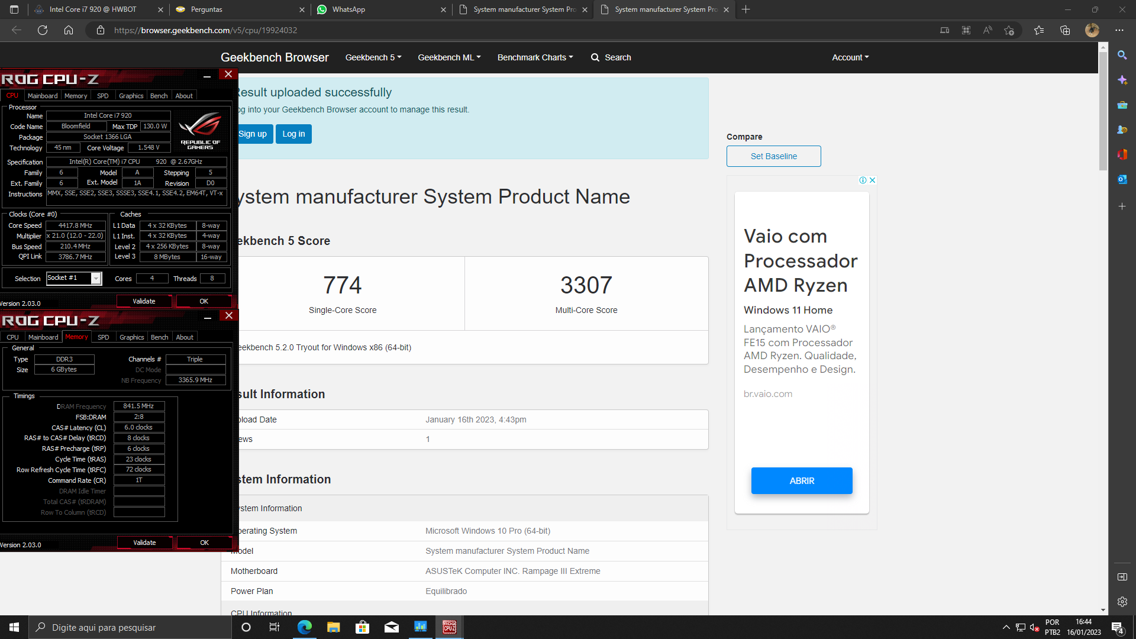Switch to SPD tab in upper CPU-Z window

(x=103, y=96)
